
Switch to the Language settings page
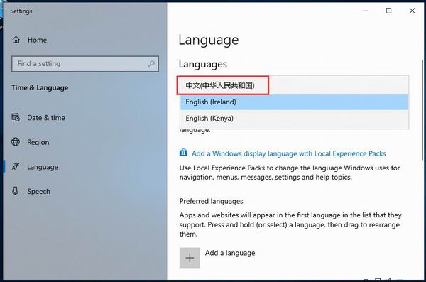(x=43, y=167)
